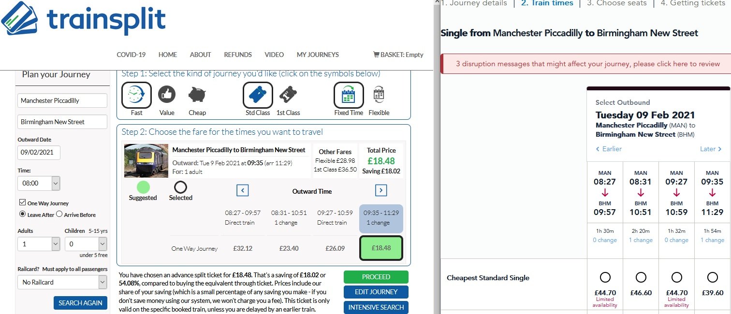Click the Outward Date field
Image resolution: width=731 pixels, height=314 pixels.
39,152
